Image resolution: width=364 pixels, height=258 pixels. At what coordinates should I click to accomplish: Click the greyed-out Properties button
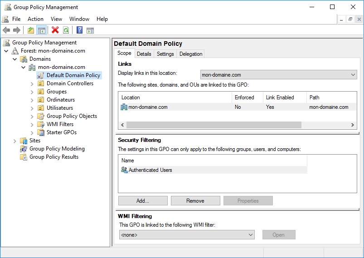point(248,200)
